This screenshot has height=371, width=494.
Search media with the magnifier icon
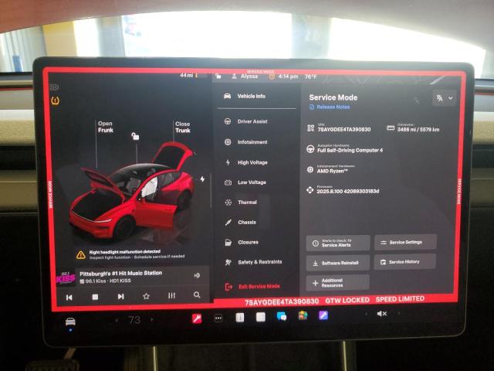197,295
